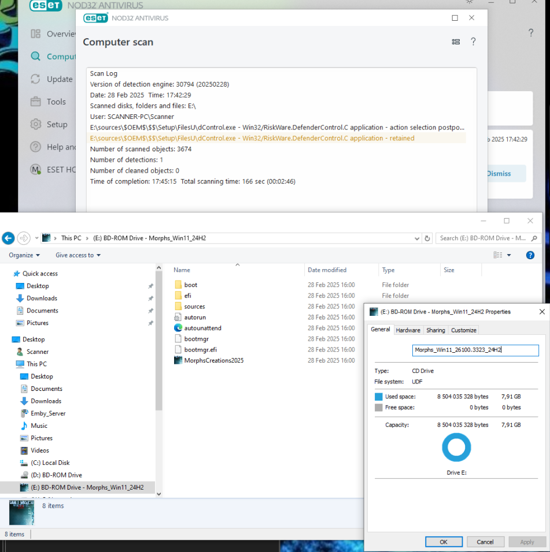
Task: Click Cancel in drive Properties
Action: point(485,542)
